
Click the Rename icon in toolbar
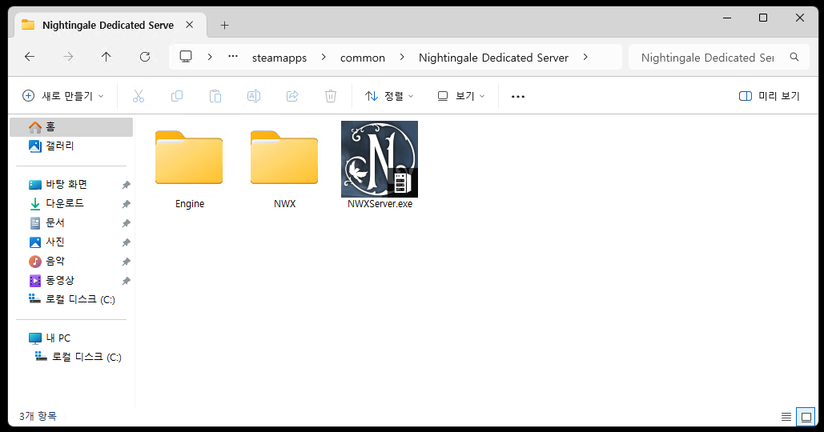tap(254, 96)
